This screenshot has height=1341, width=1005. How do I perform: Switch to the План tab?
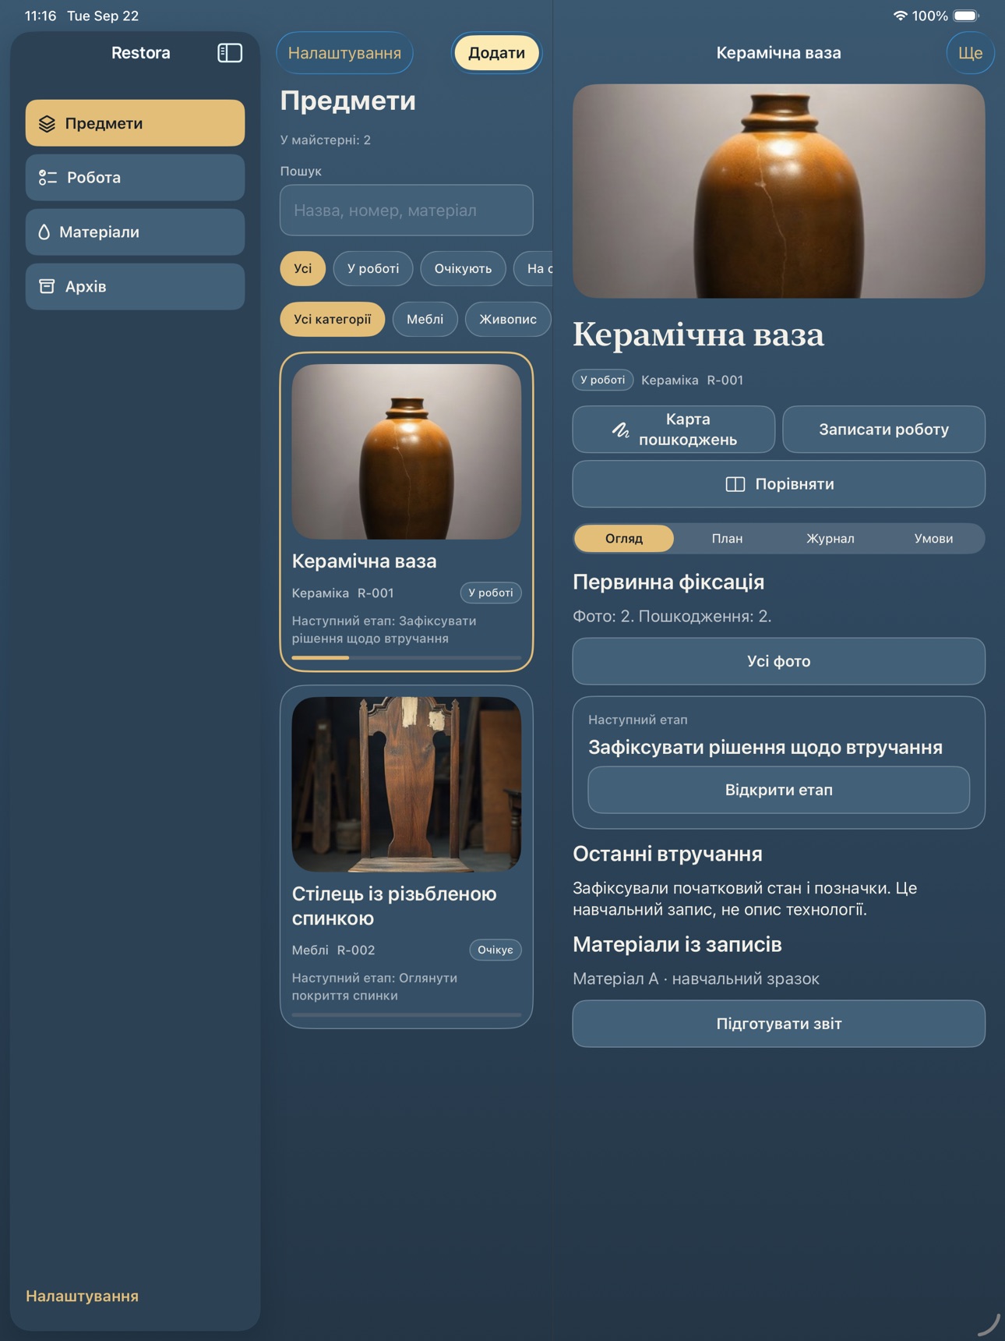point(727,539)
